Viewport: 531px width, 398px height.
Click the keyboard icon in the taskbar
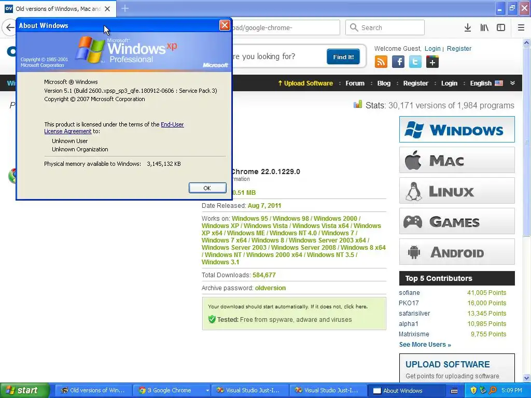tap(454, 391)
